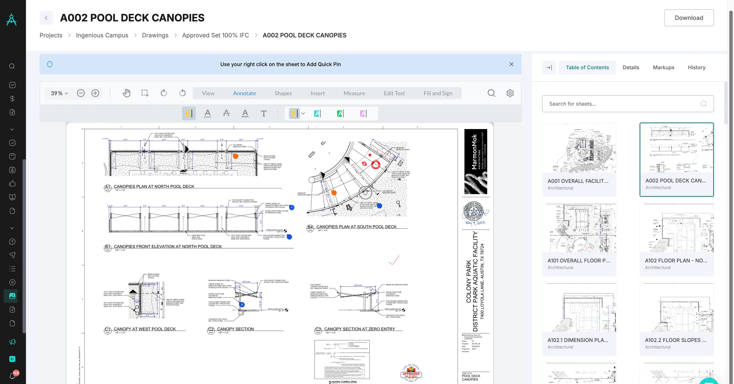This screenshot has height=384, width=734.
Task: Choose the pink highlight color preset
Action: tap(363, 113)
